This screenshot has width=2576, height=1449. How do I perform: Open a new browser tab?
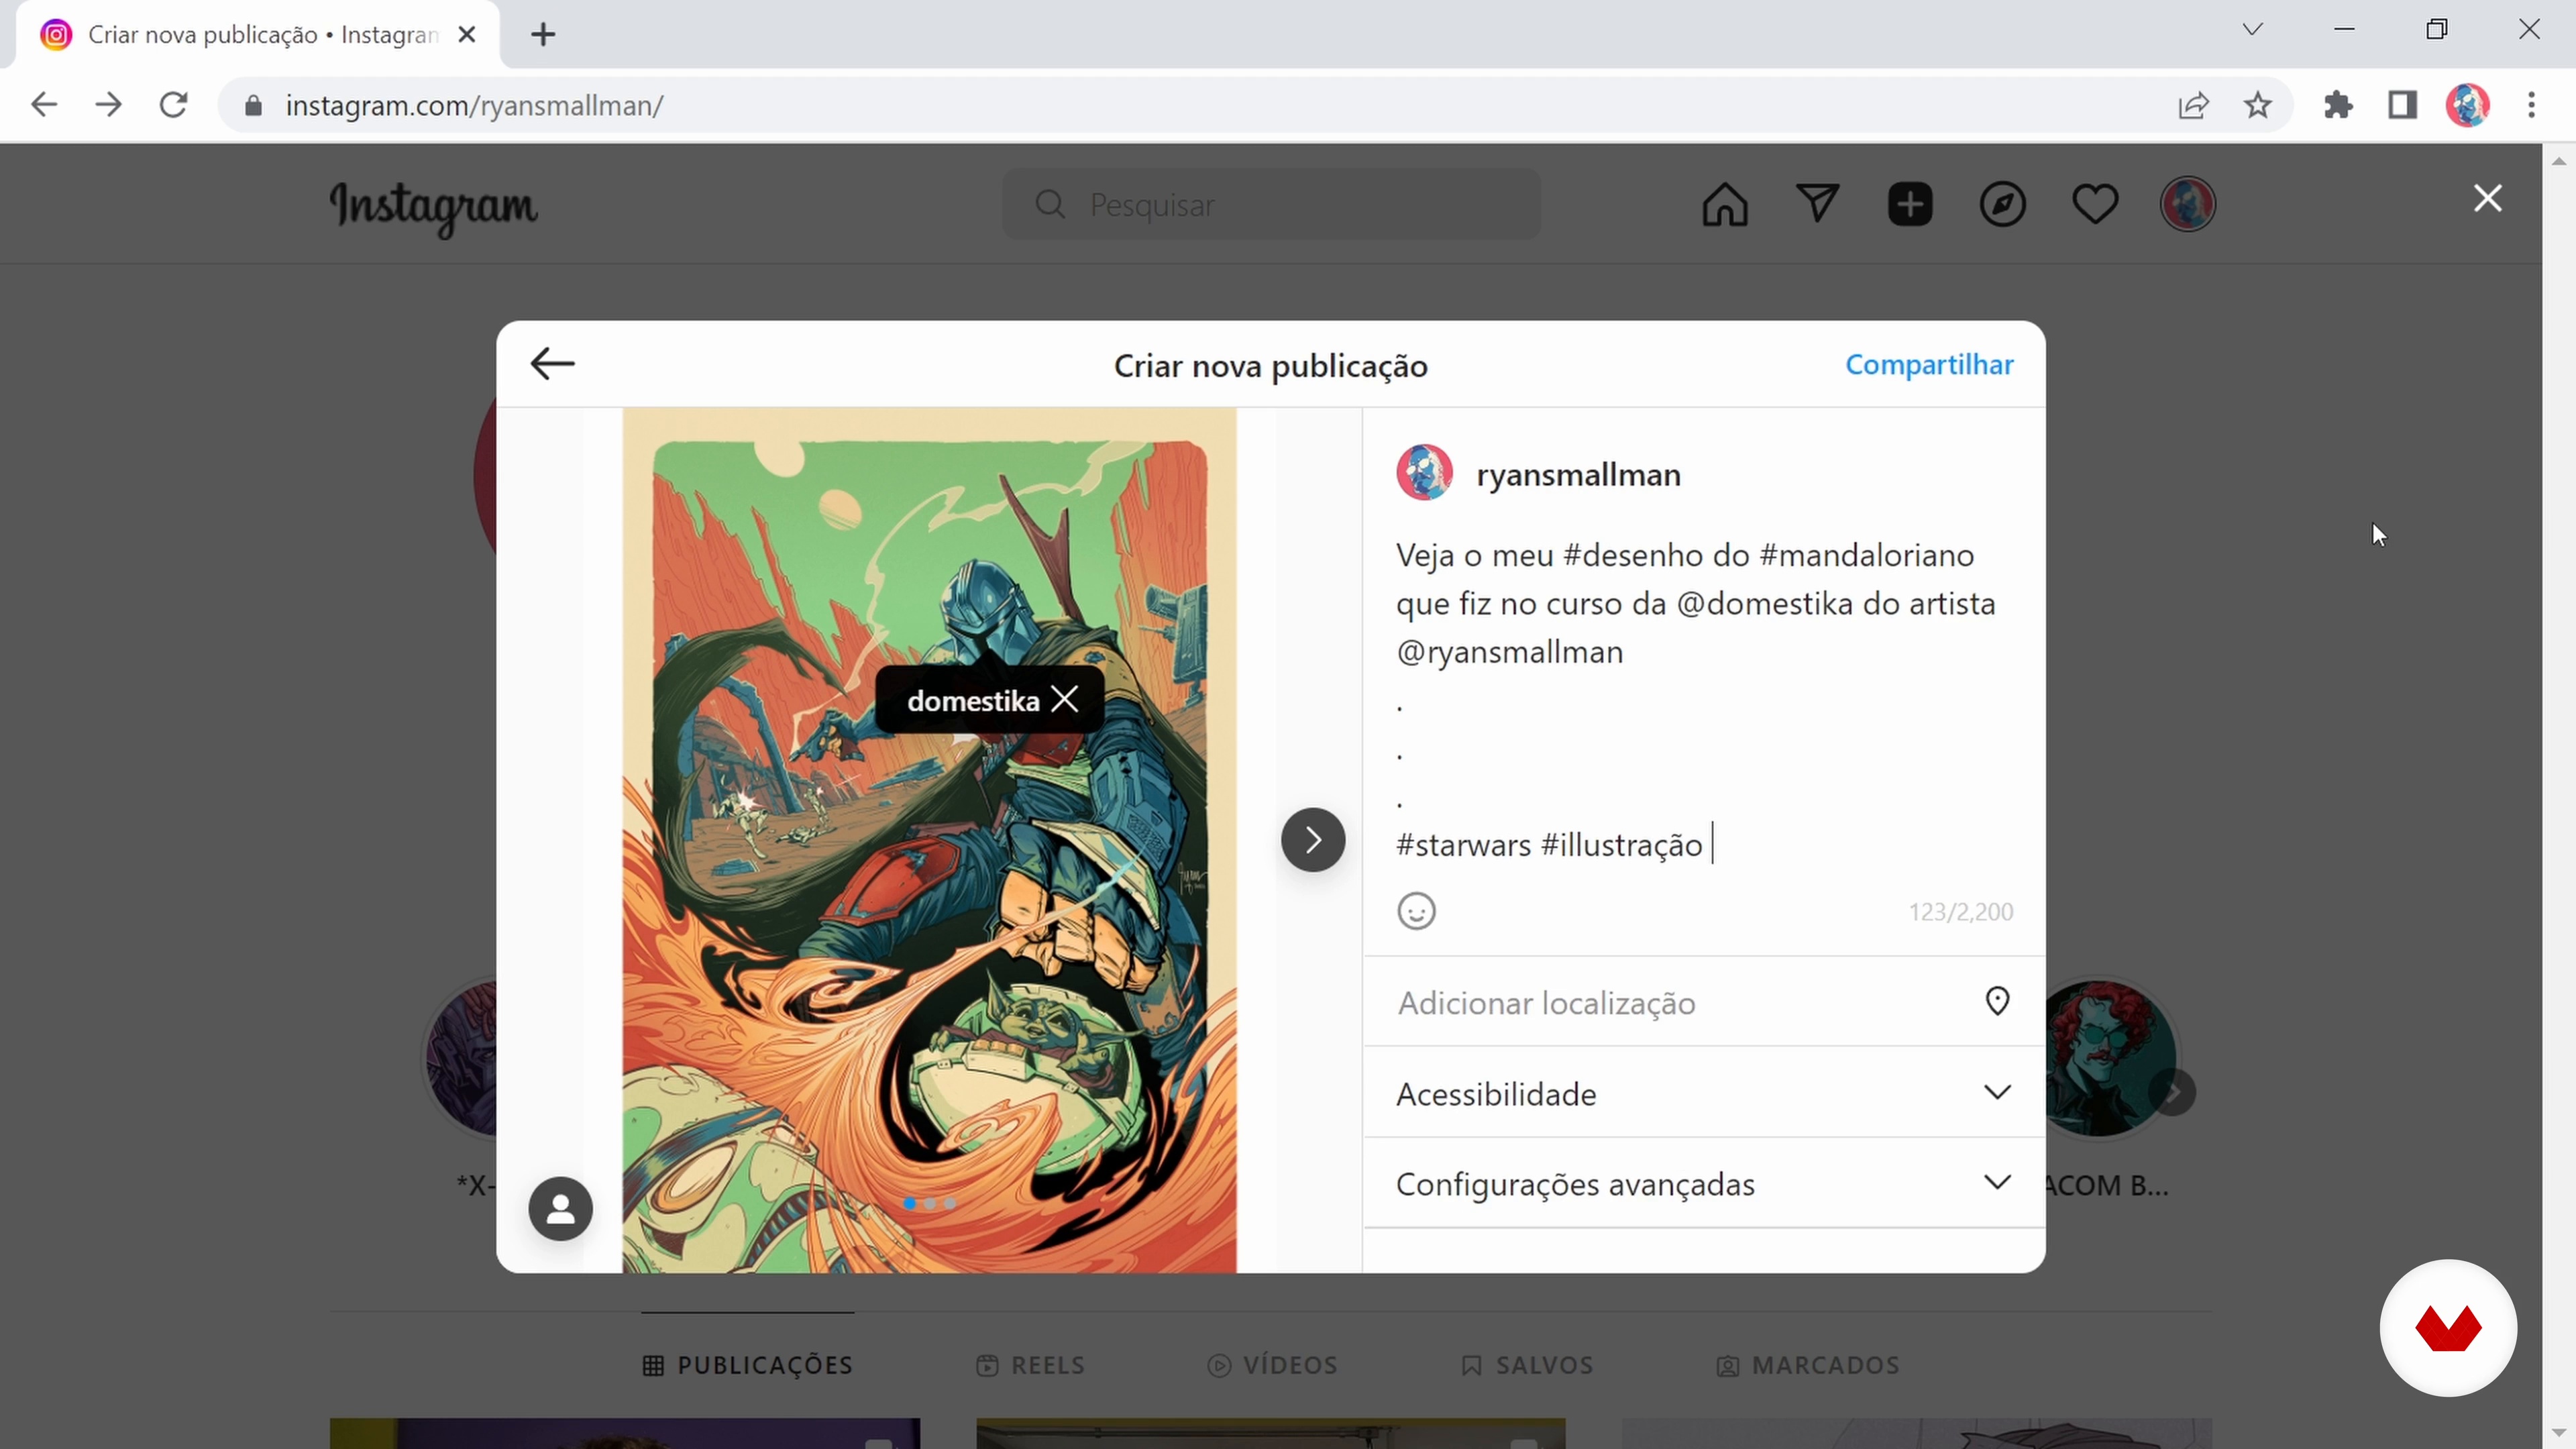[543, 35]
